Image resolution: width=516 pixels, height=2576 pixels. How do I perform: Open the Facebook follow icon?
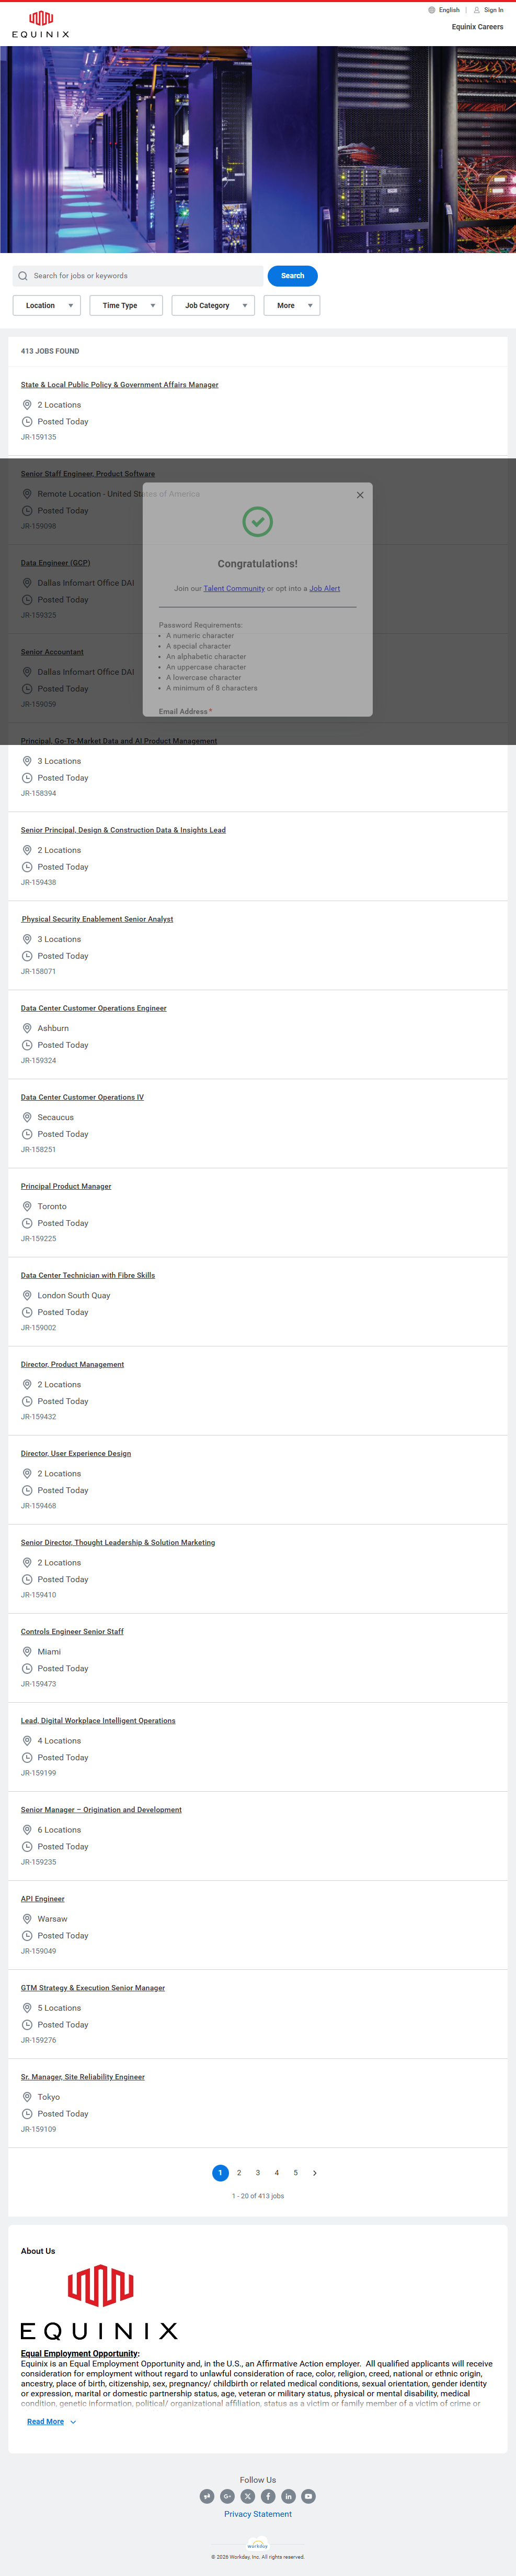[268, 2496]
